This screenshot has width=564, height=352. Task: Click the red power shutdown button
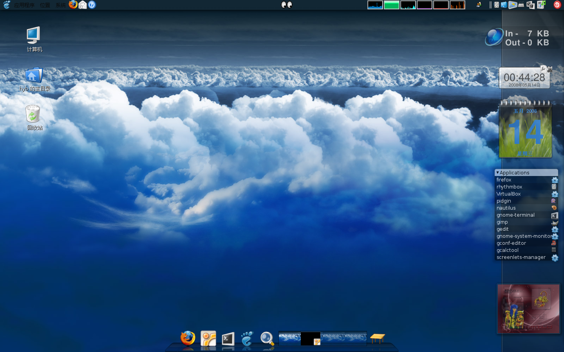[x=557, y=5]
